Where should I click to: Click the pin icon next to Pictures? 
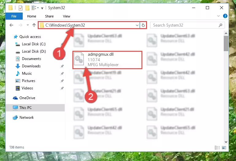[x=62, y=81]
